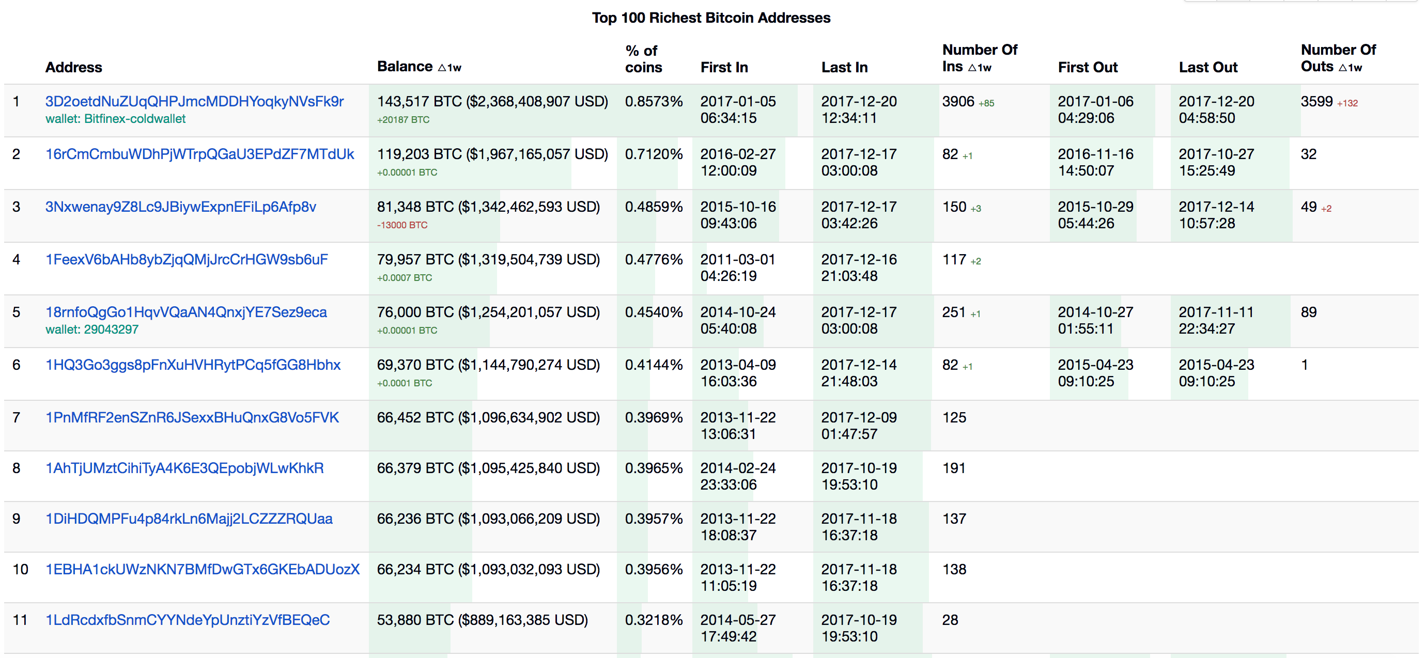Click the First In column header

[x=724, y=67]
